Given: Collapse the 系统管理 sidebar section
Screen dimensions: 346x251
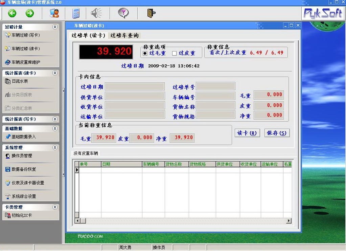Looking at the screenshot, I should [x=55, y=148].
